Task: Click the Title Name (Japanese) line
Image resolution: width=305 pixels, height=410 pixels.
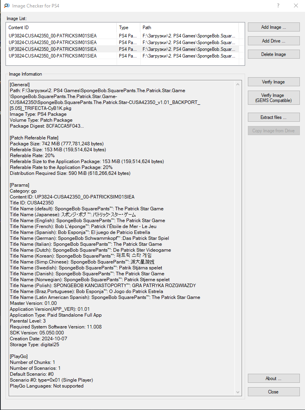Action: pos(73,214)
